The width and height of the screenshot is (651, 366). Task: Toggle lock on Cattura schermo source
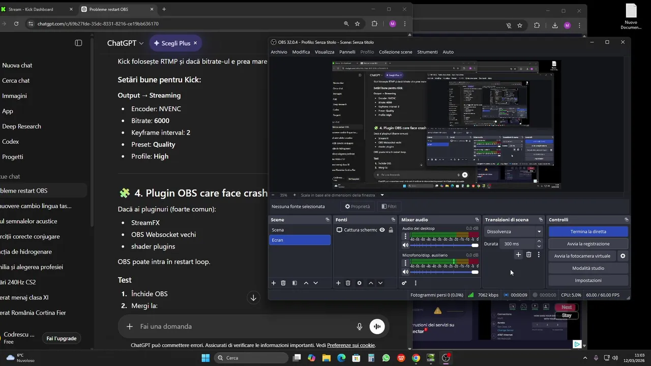pos(391,230)
